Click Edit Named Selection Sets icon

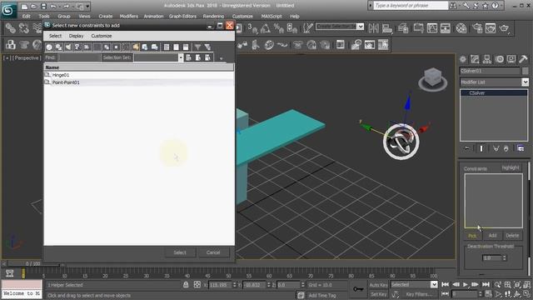(x=307, y=27)
